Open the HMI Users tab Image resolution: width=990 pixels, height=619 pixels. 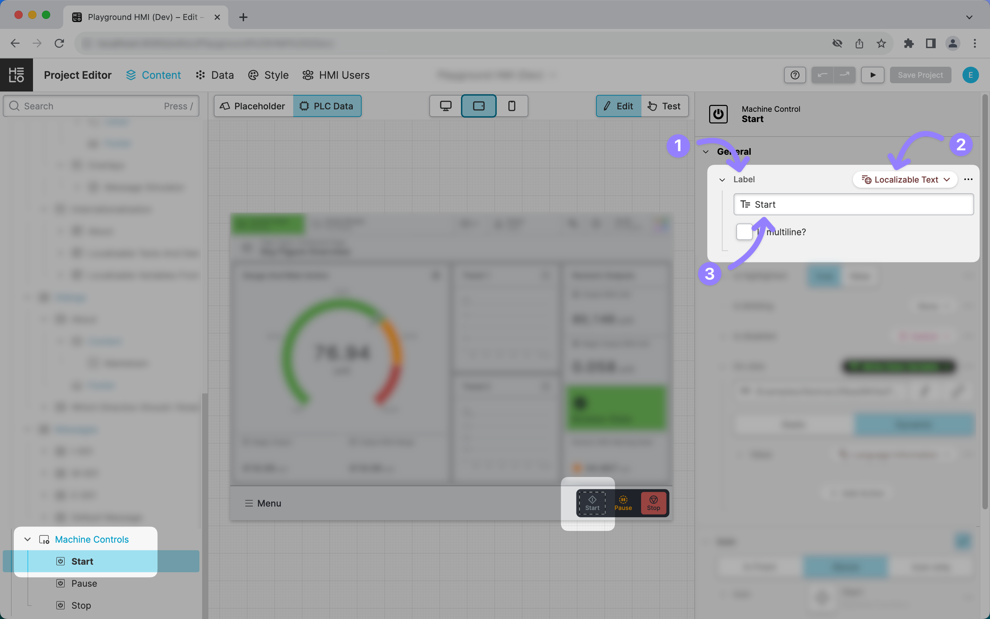(x=336, y=75)
